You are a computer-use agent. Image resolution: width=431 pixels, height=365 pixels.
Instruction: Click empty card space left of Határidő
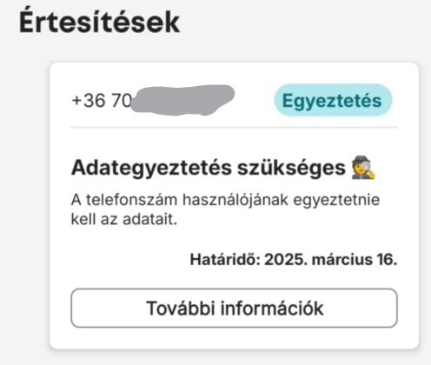point(128,259)
